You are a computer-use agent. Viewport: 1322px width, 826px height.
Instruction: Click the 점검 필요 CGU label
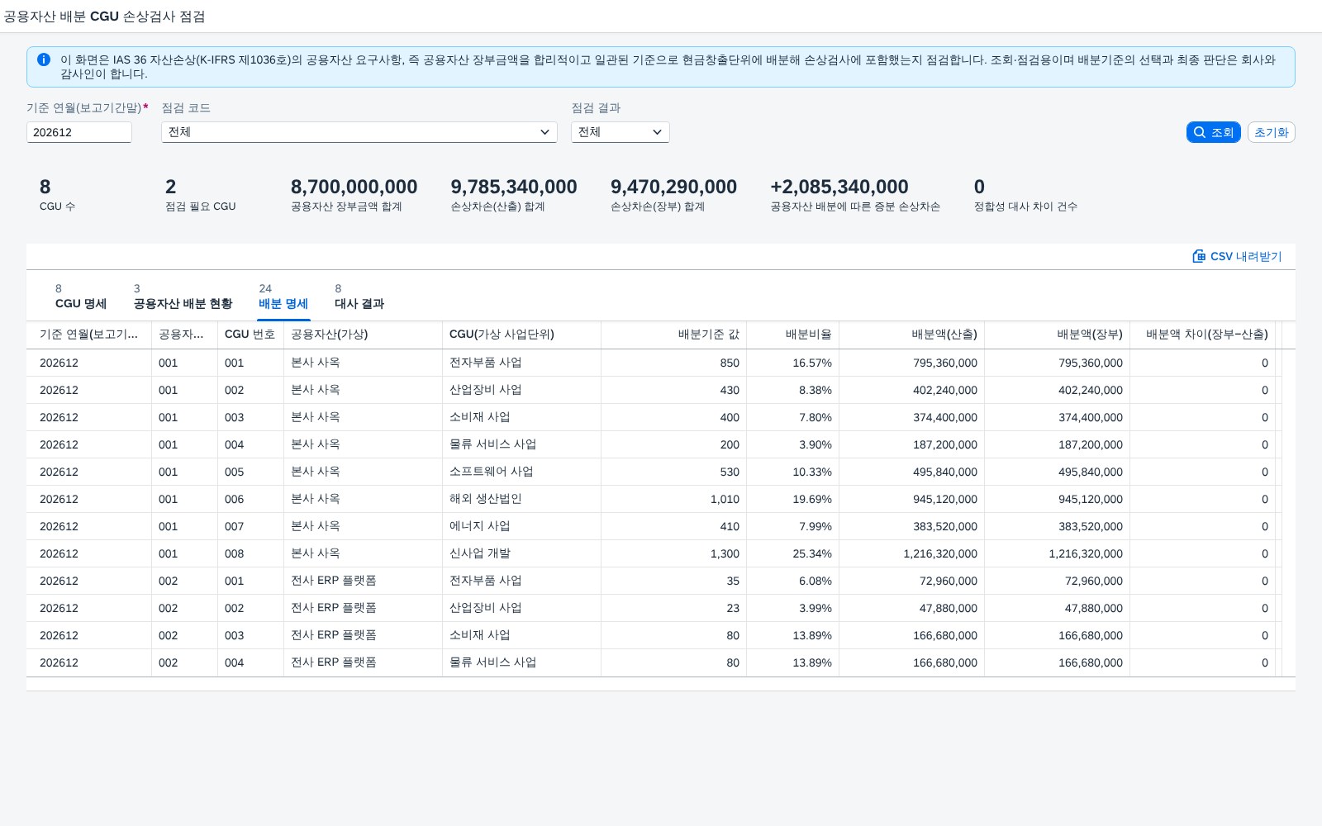[x=201, y=206]
